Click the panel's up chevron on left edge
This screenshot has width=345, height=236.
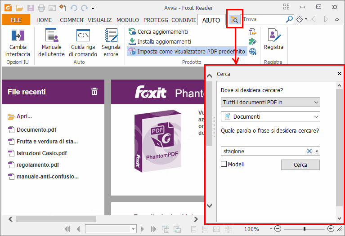point(210,76)
